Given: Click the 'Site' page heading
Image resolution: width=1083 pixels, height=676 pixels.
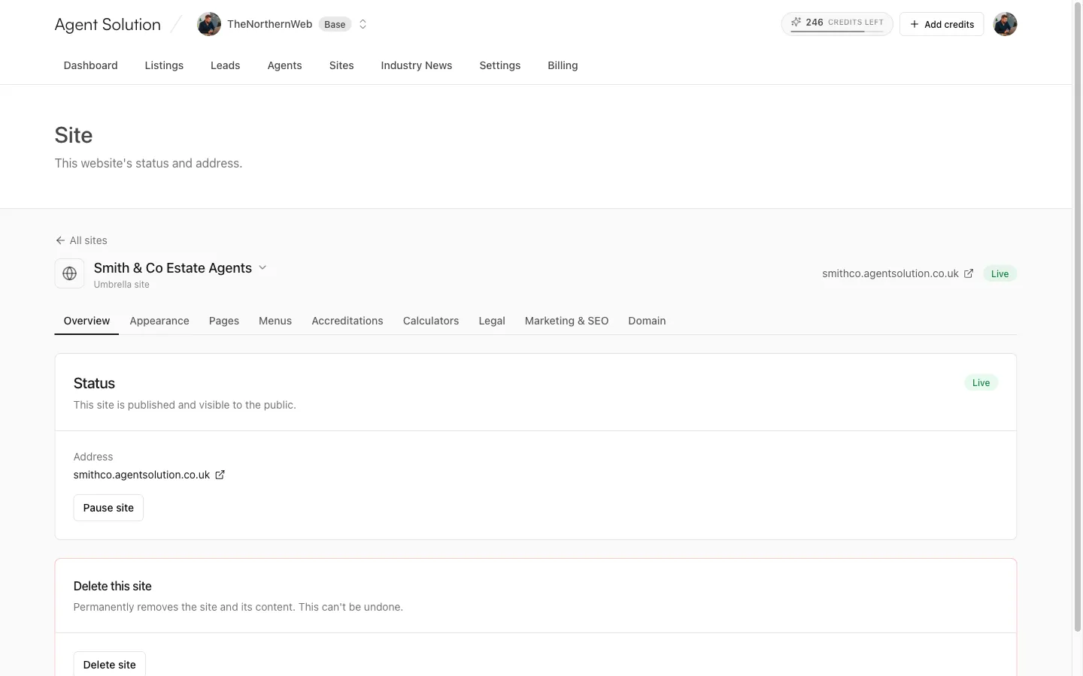Looking at the screenshot, I should 74,135.
